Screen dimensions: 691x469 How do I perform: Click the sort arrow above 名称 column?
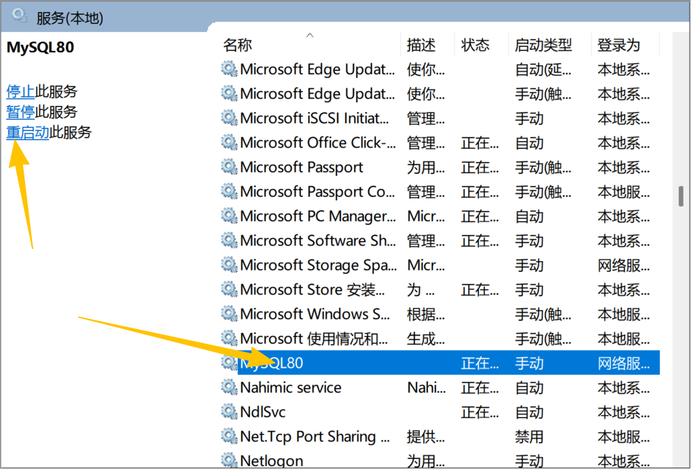[310, 35]
